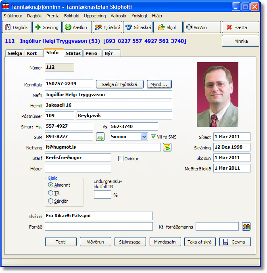
Task: Select the TR fee radio button
Action: click(50, 193)
